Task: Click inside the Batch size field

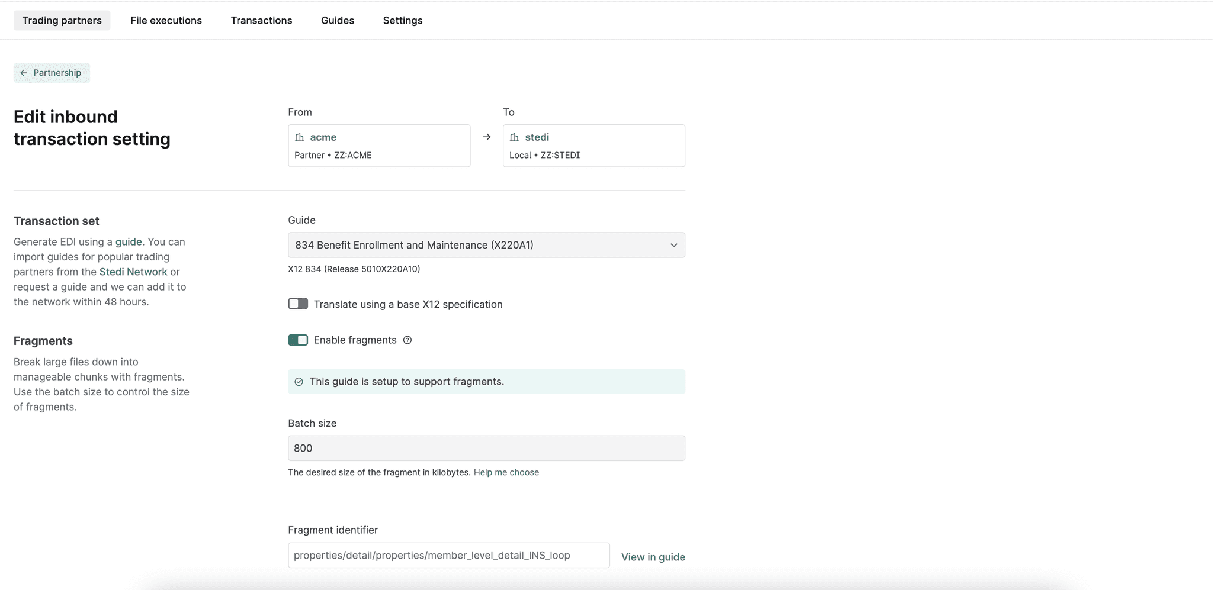Action: click(486, 448)
